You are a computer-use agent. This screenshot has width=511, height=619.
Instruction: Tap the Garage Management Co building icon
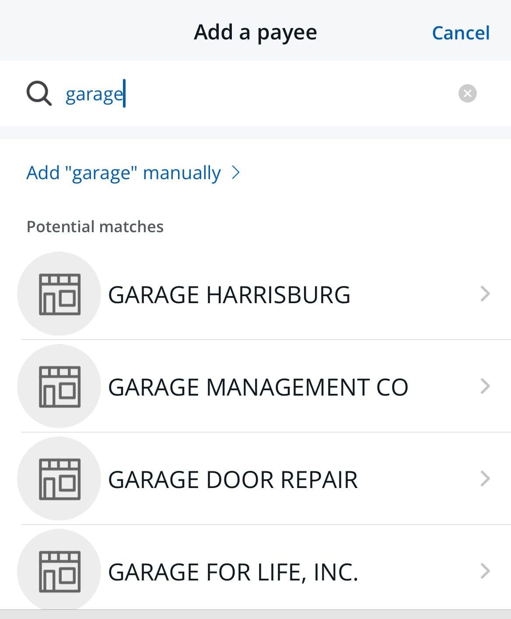point(59,386)
